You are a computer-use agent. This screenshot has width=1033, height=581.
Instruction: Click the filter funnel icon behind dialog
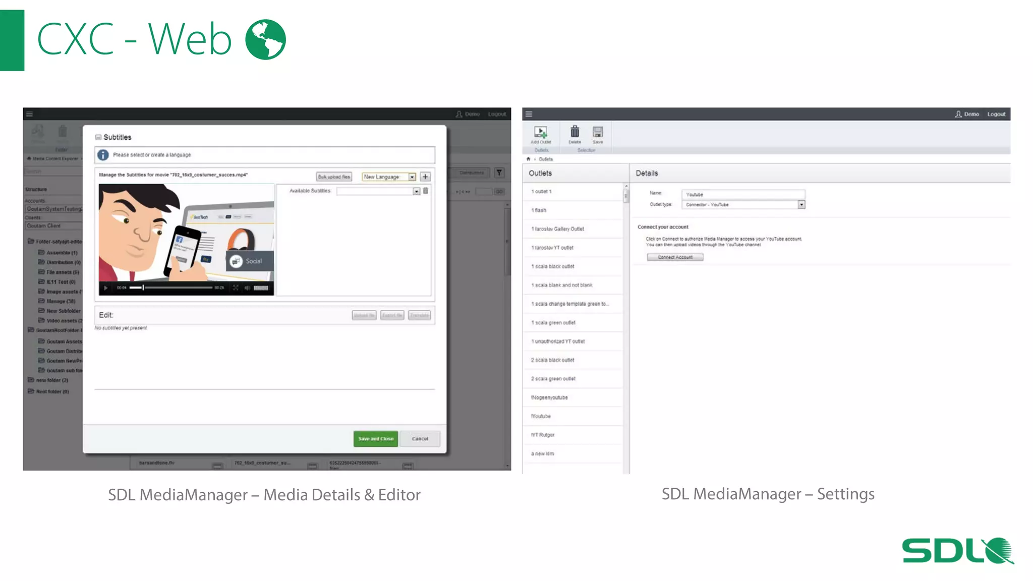[499, 173]
